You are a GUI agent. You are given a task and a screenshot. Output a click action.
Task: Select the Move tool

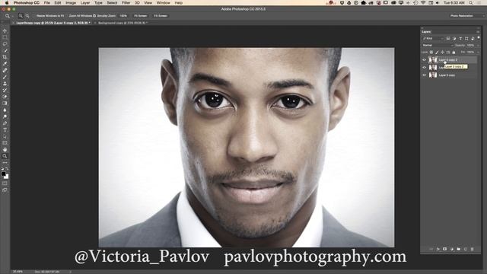click(5, 30)
